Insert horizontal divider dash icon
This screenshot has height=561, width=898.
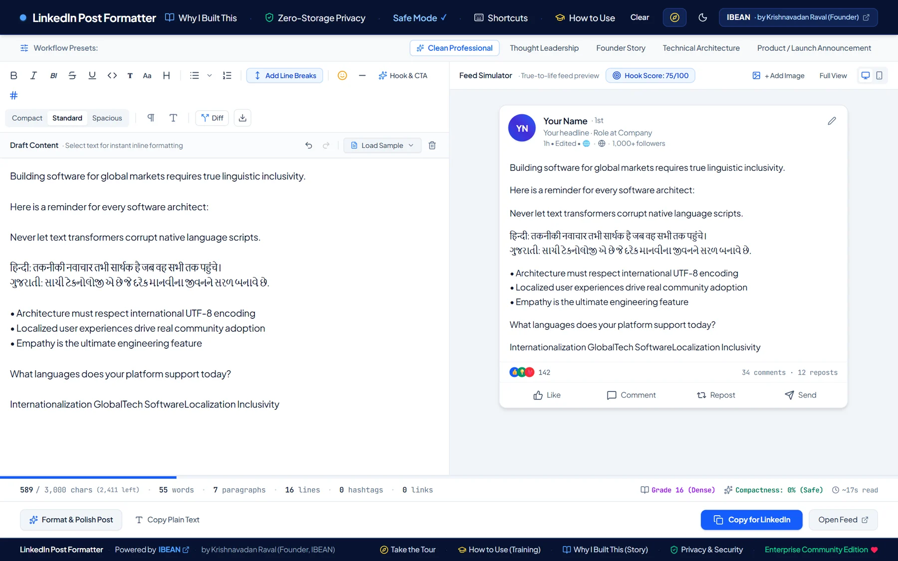pos(362,76)
